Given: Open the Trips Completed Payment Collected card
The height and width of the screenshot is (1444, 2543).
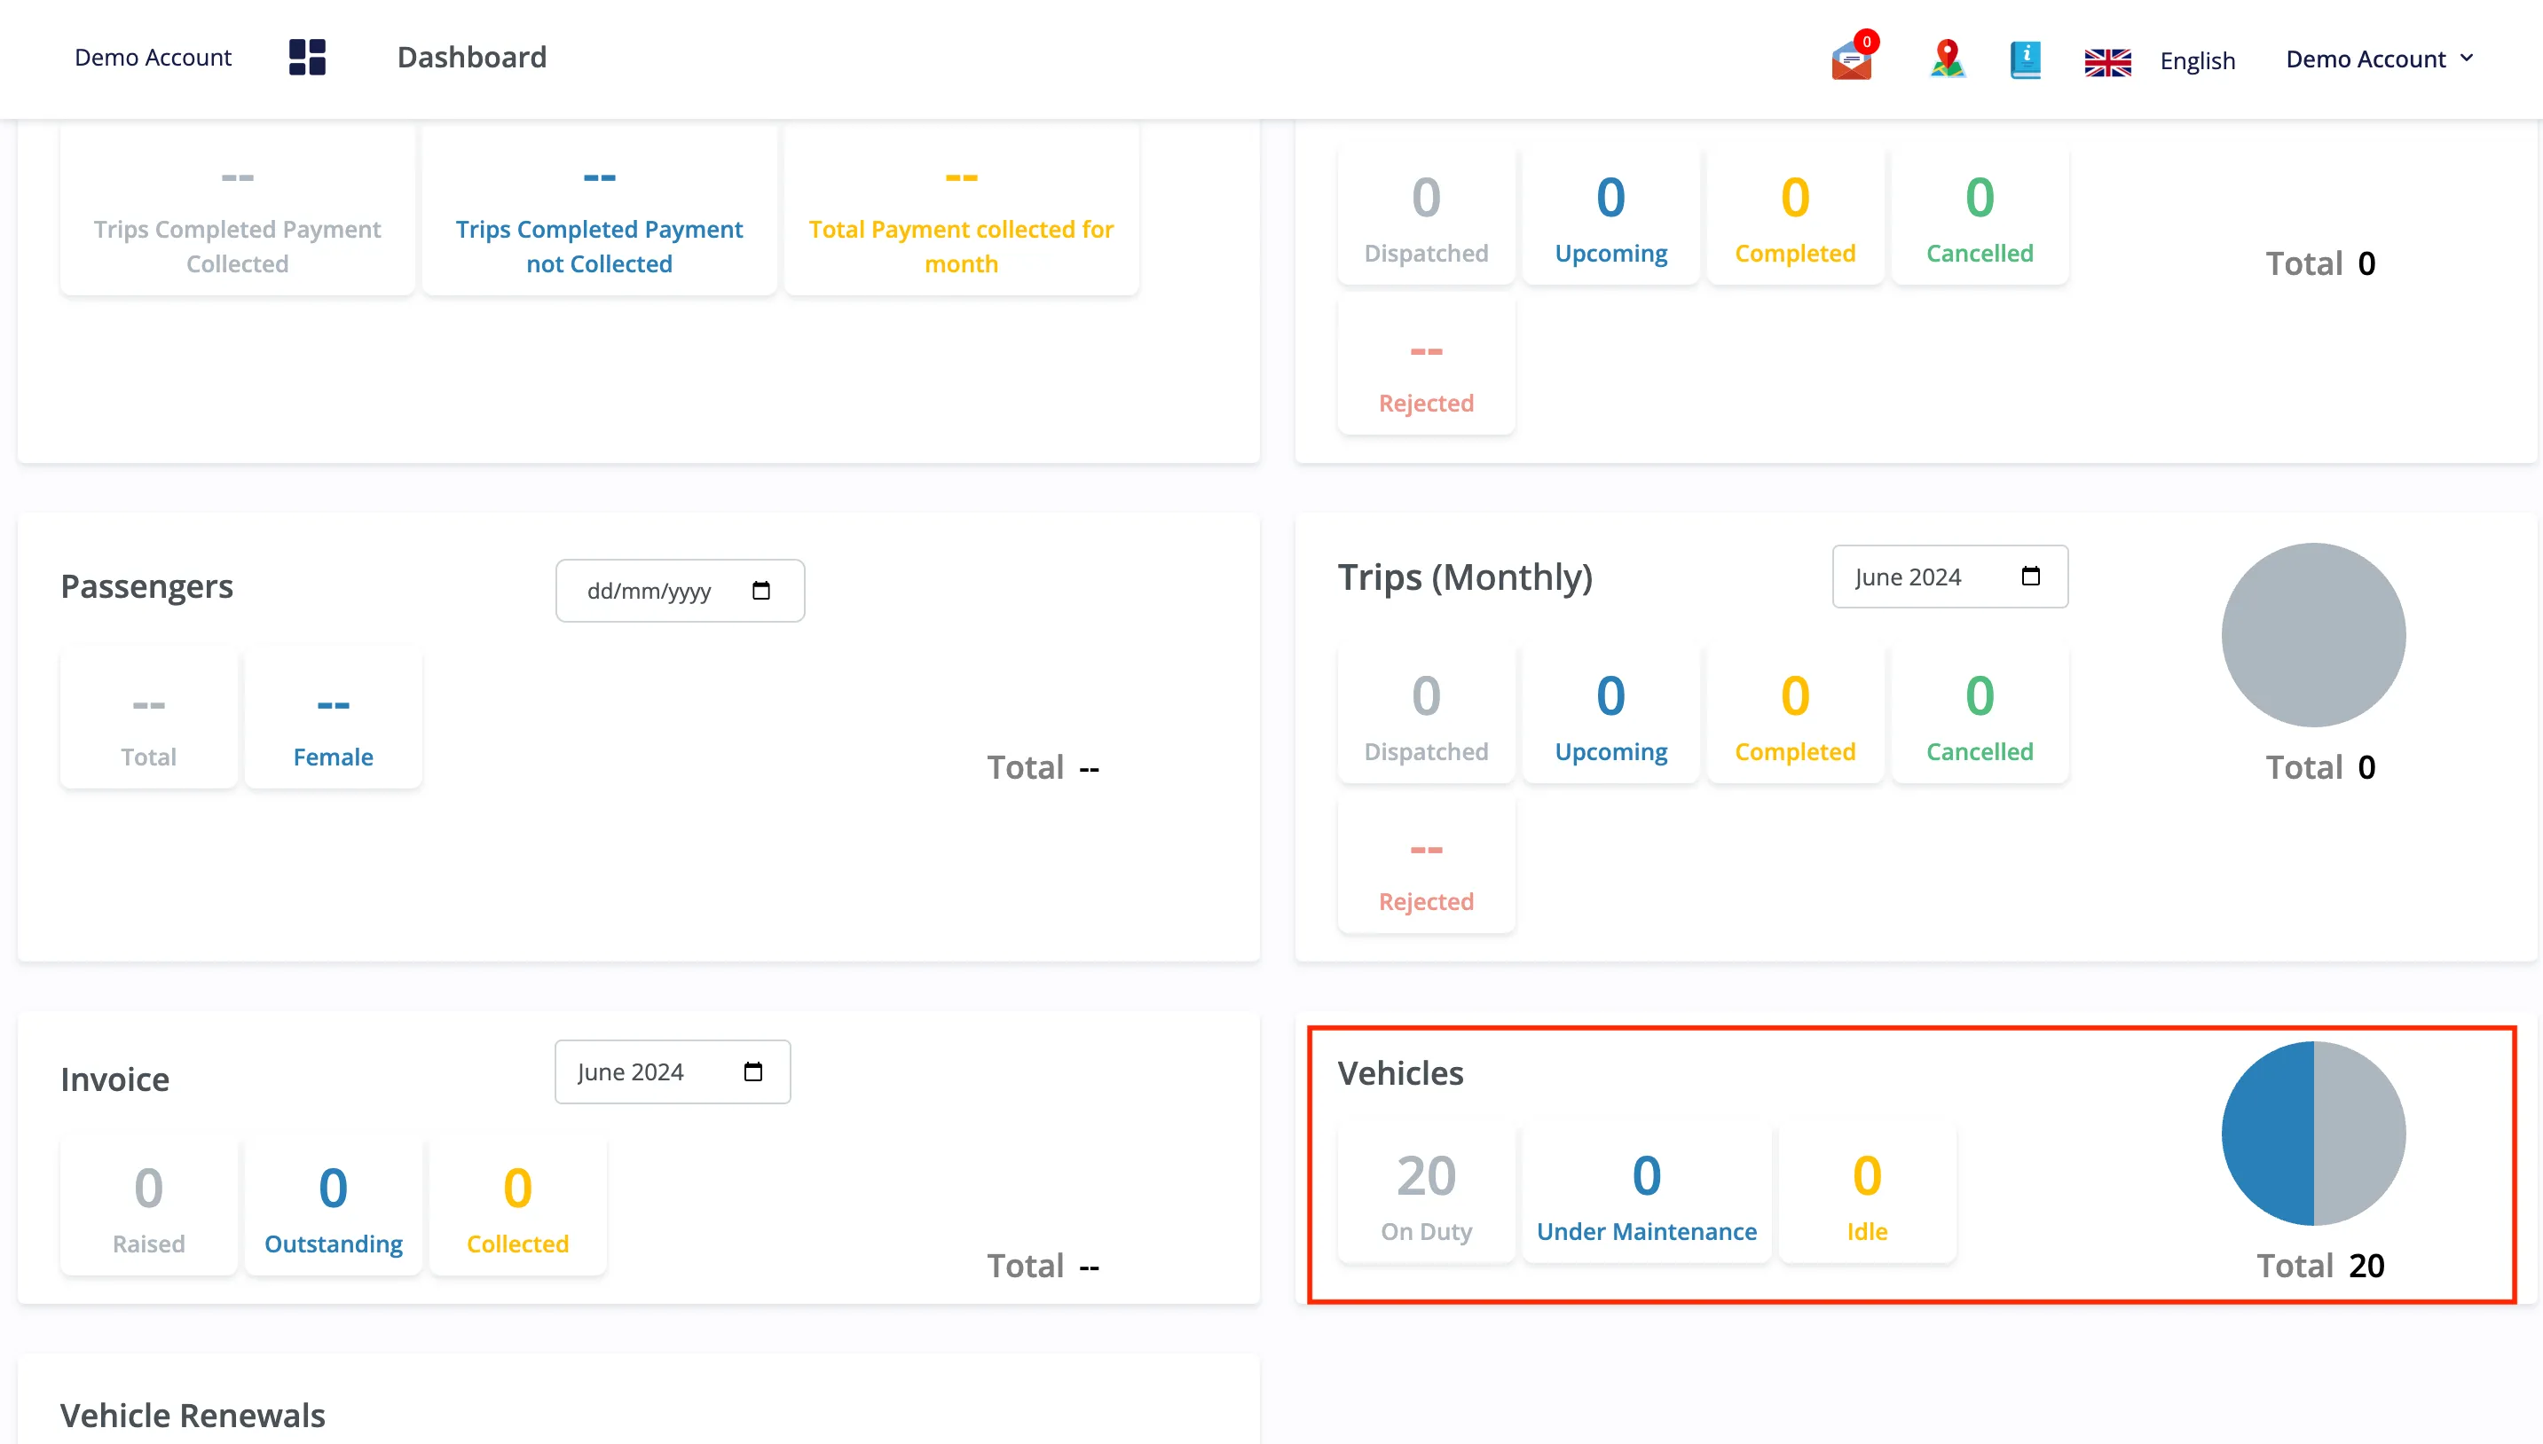Looking at the screenshot, I should [237, 210].
